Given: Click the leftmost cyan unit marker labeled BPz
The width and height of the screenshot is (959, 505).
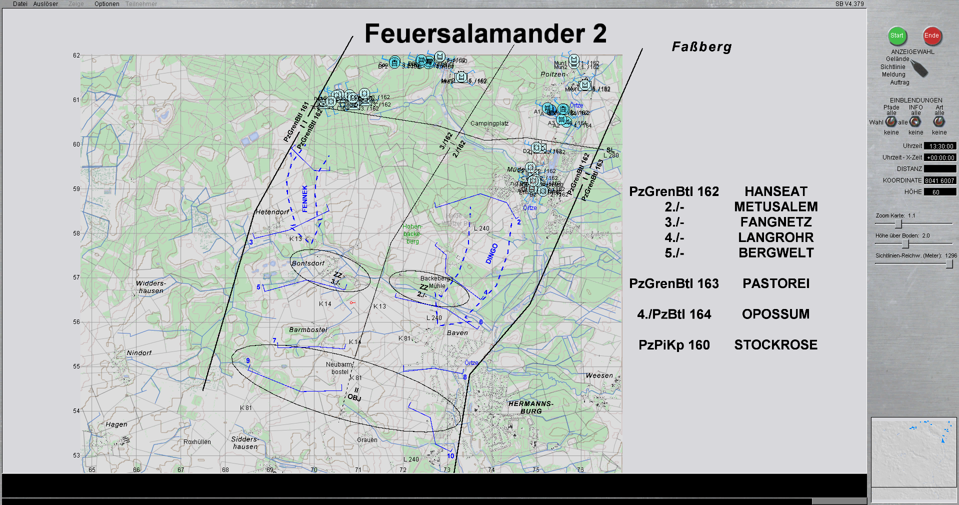Looking at the screenshot, I should click(394, 62).
